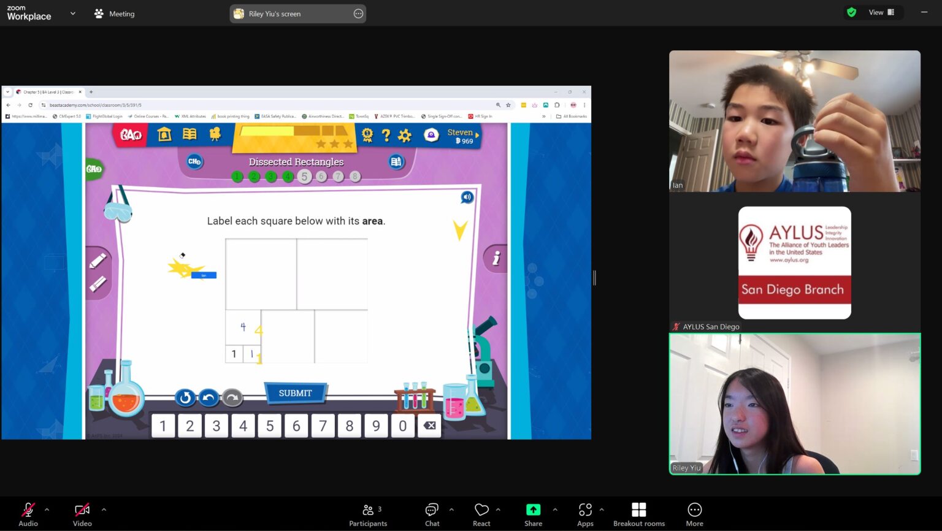This screenshot has width=942, height=531.
Task: Click the browser address bar URL
Action: tap(96, 105)
